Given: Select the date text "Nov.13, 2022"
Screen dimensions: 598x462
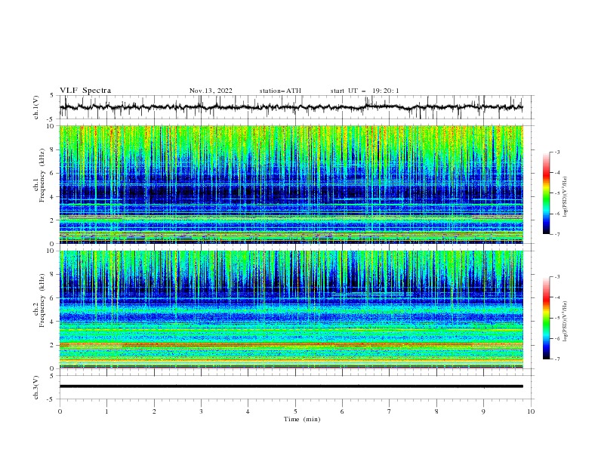Looking at the screenshot, I should [x=211, y=91].
